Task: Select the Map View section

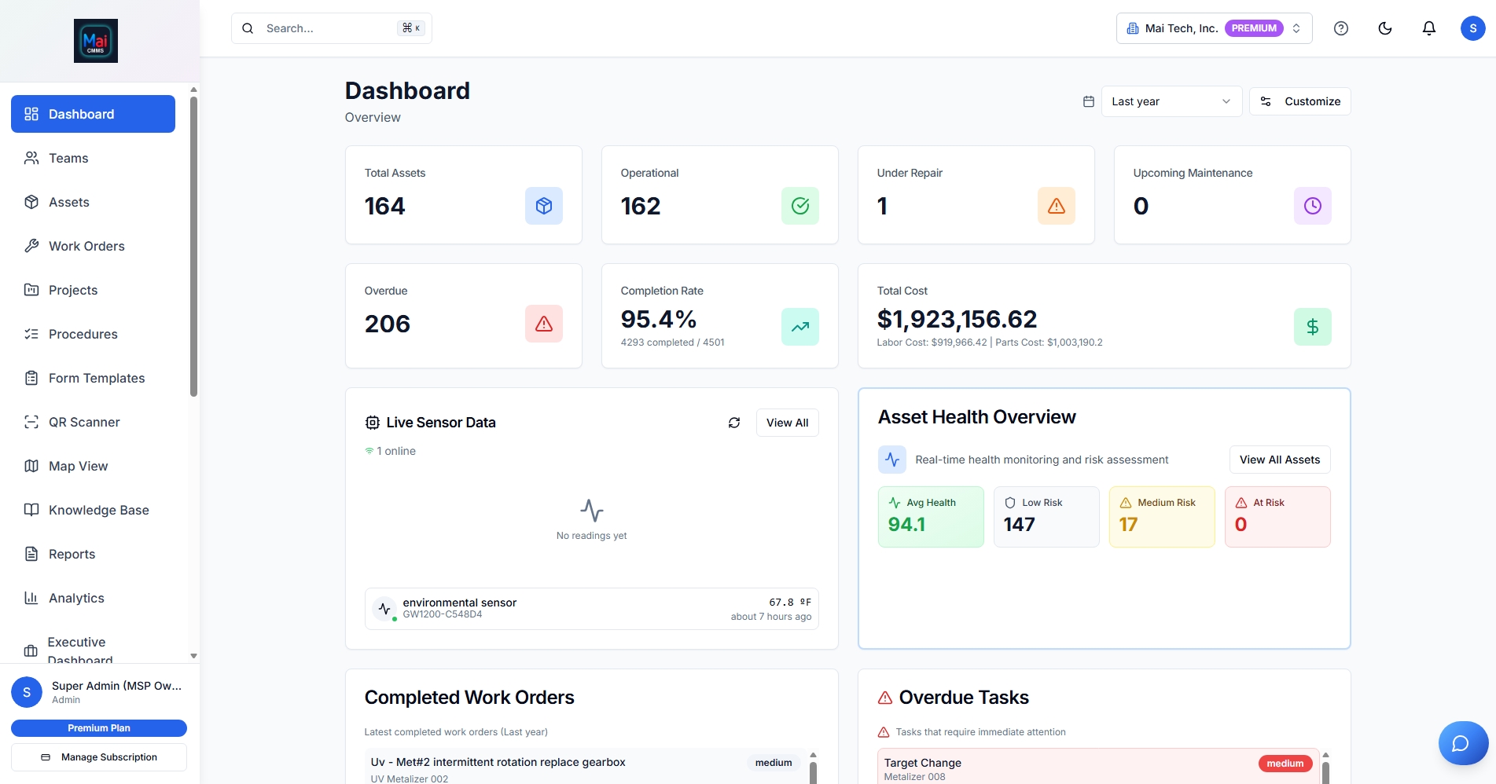Action: tap(77, 466)
